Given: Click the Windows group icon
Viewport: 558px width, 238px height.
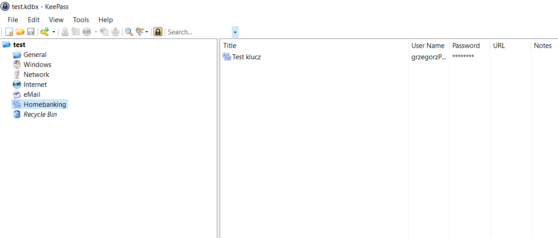Looking at the screenshot, I should pyautogui.click(x=17, y=65).
